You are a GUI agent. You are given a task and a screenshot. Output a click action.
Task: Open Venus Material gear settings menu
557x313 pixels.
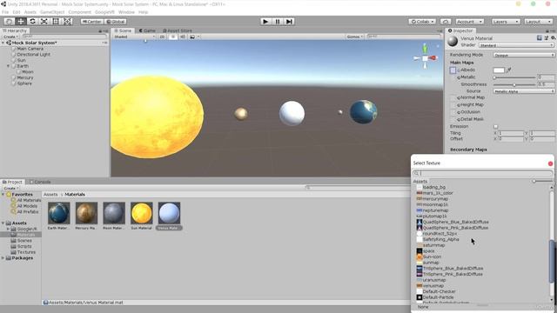click(x=553, y=38)
